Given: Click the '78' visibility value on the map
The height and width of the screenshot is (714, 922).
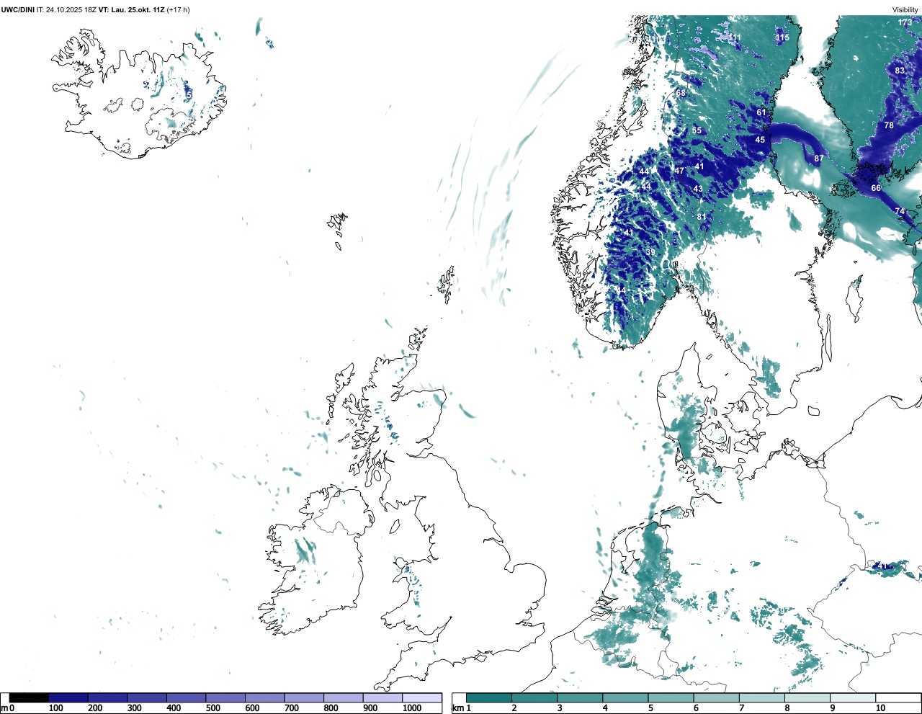Looking at the screenshot, I should pos(889,125).
